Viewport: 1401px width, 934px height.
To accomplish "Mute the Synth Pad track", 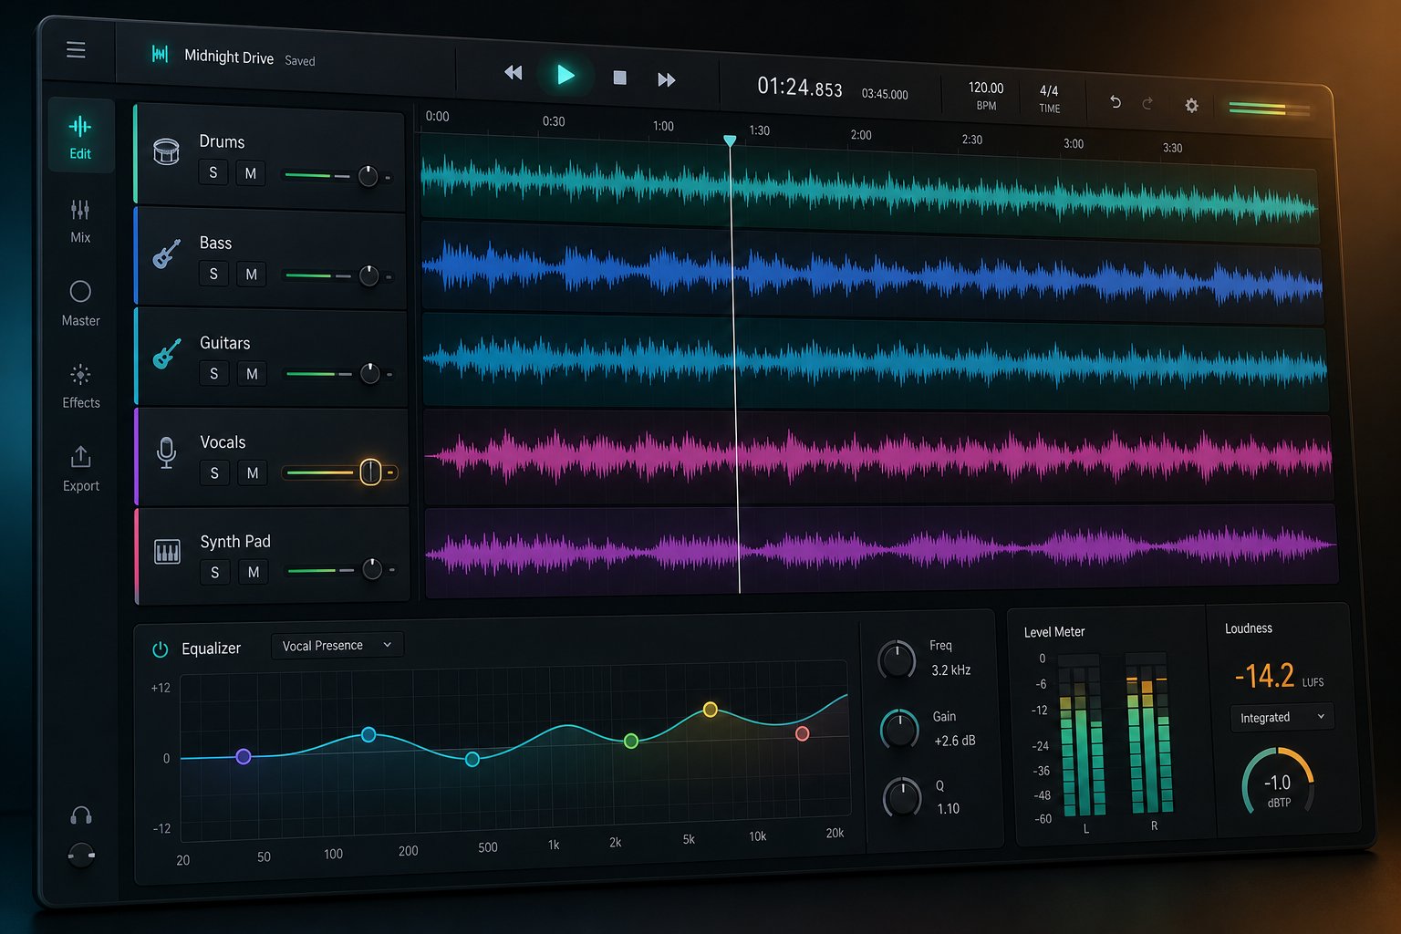I will (x=254, y=573).
